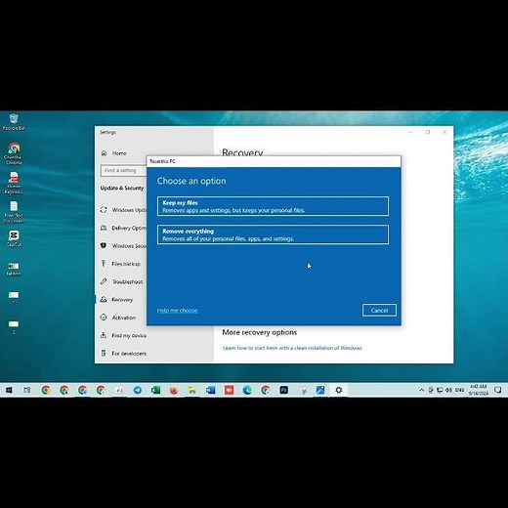Click the Choose an option heading

(x=191, y=181)
